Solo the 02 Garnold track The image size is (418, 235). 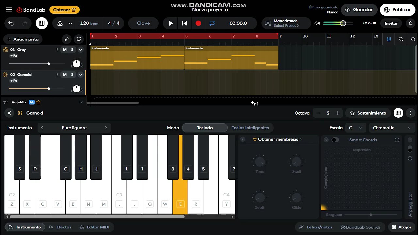point(72,75)
